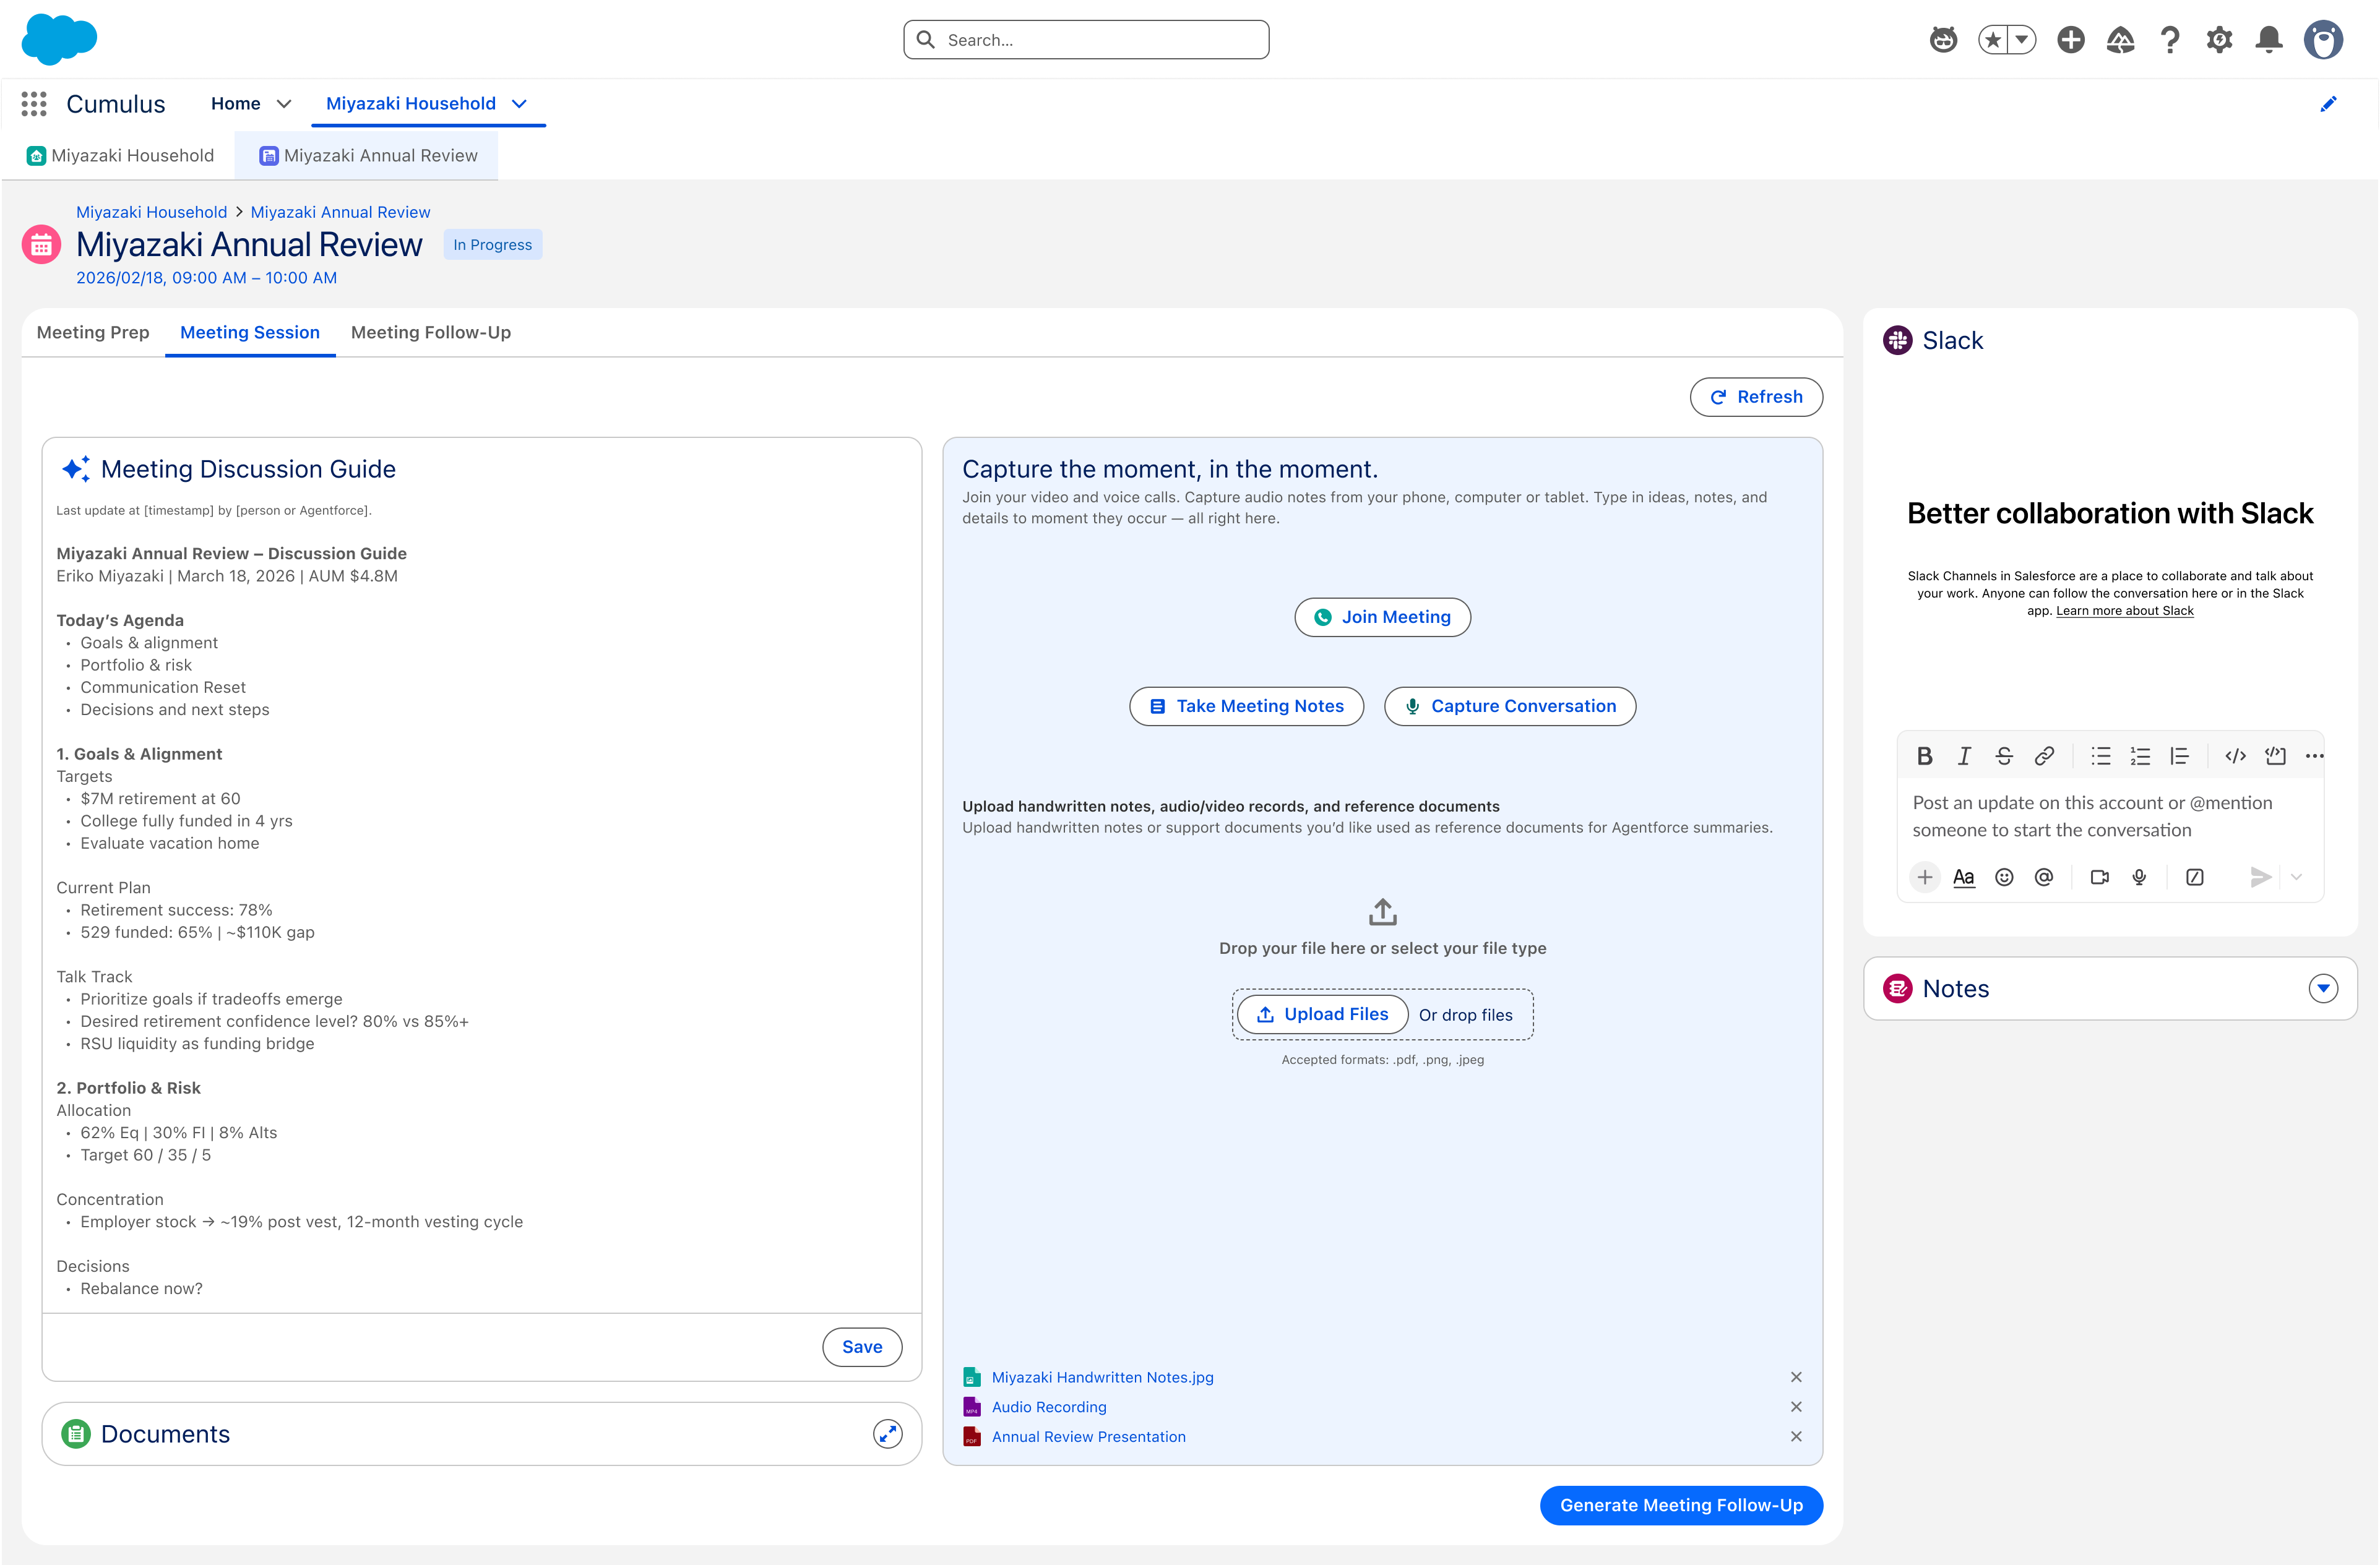This screenshot has width=2380, height=1565.
Task: Click Take Meeting Notes
Action: pos(1246,706)
